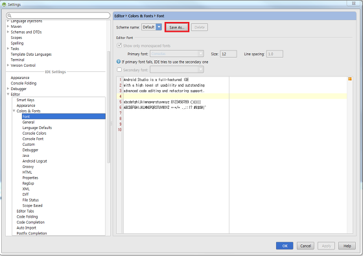Select Appearance under Editor

point(26,105)
